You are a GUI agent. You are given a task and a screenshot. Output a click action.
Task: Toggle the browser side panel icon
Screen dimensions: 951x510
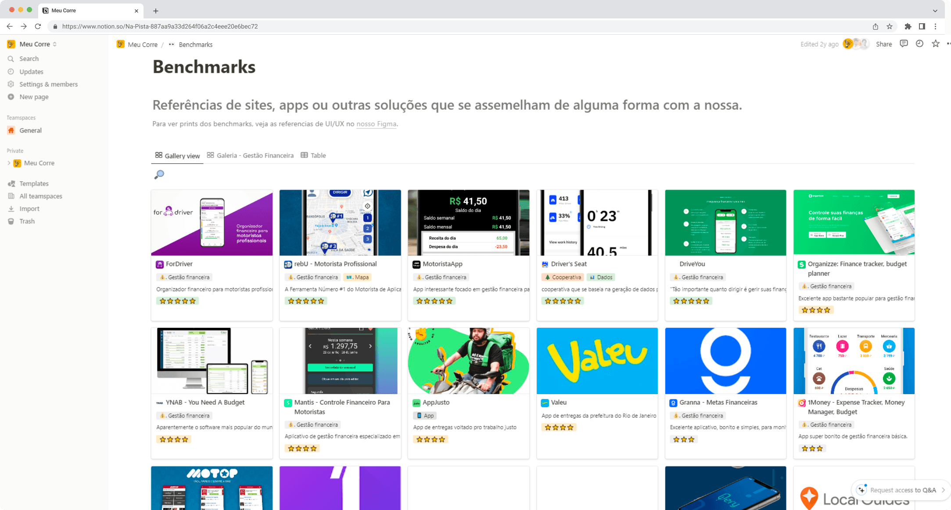coord(922,26)
